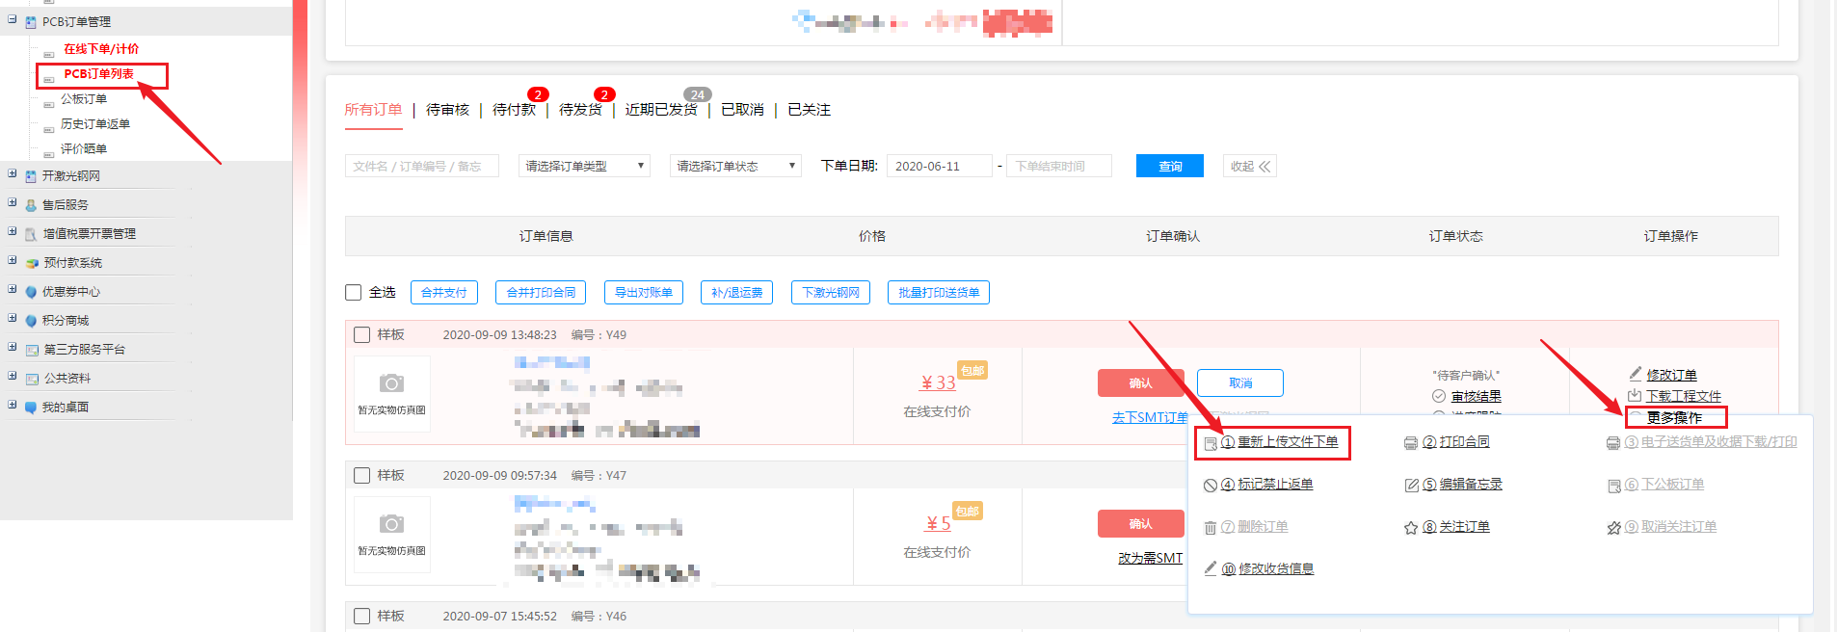Click the 售后服务 sidebar icon
1837x632 pixels.
click(31, 205)
